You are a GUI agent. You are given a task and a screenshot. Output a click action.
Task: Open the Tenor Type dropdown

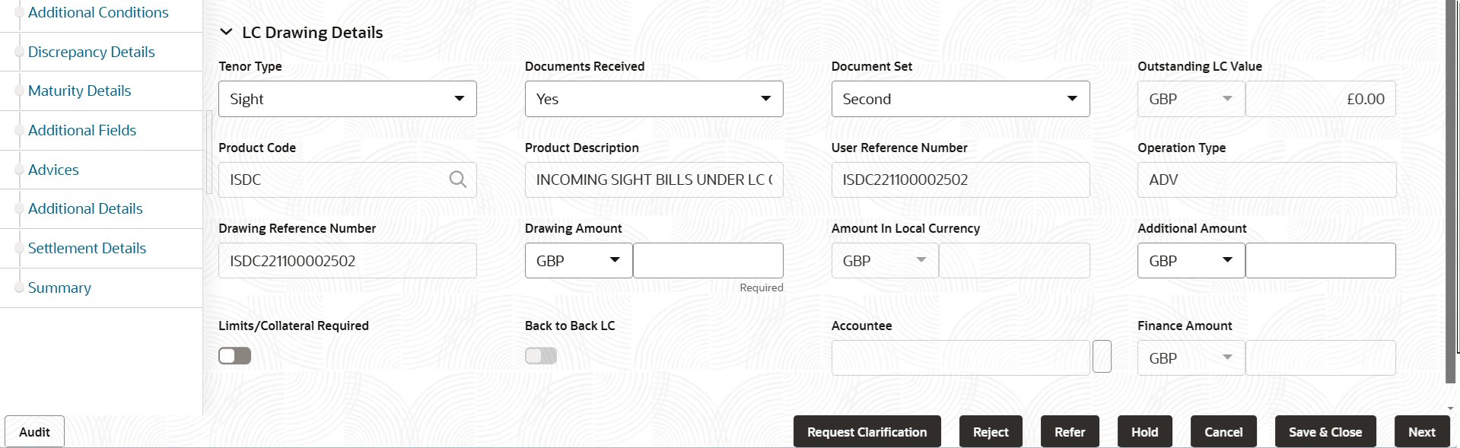point(460,98)
